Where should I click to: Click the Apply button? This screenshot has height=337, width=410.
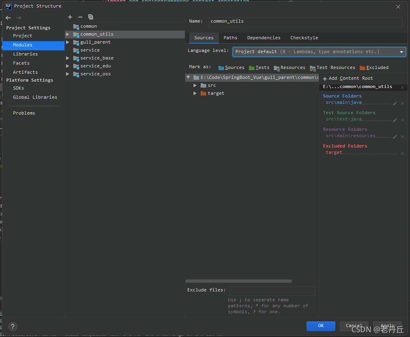[x=387, y=326]
